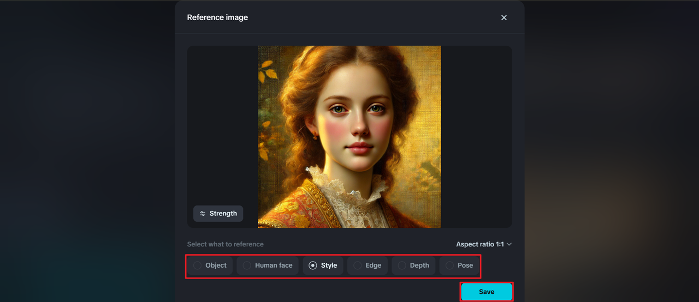This screenshot has height=302, width=699.
Task: Select the Edge reference option
Action: point(368,265)
